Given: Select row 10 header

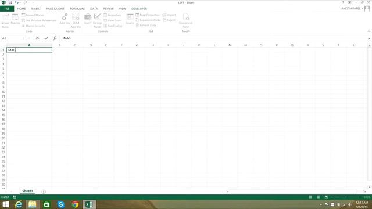Looking at the screenshot, I should click(3, 92).
